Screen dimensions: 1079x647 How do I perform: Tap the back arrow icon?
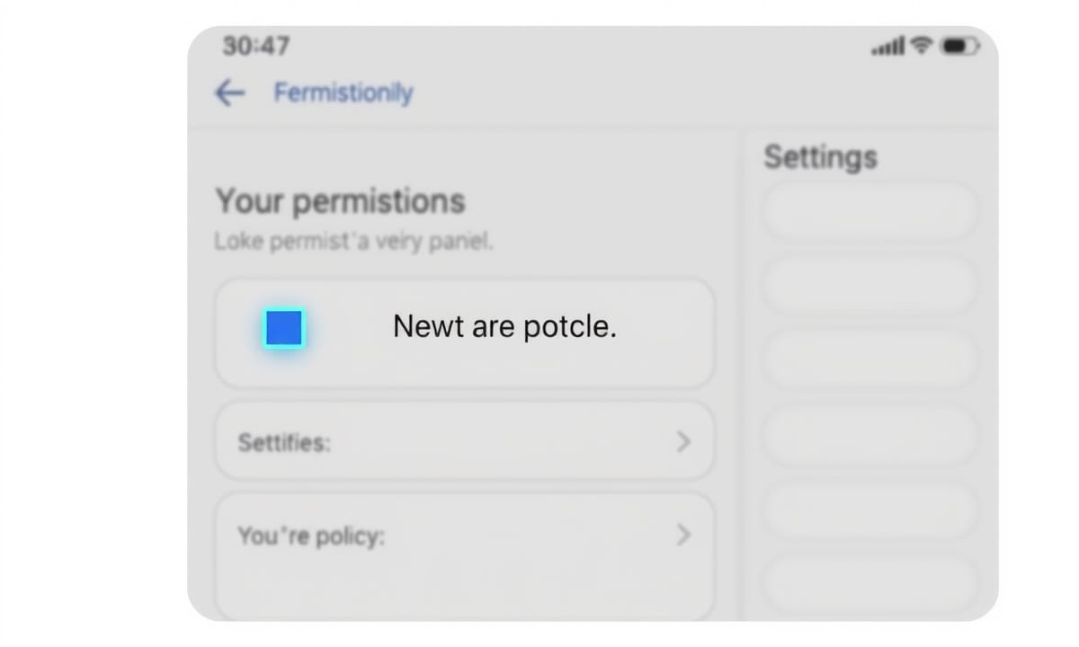coord(230,93)
